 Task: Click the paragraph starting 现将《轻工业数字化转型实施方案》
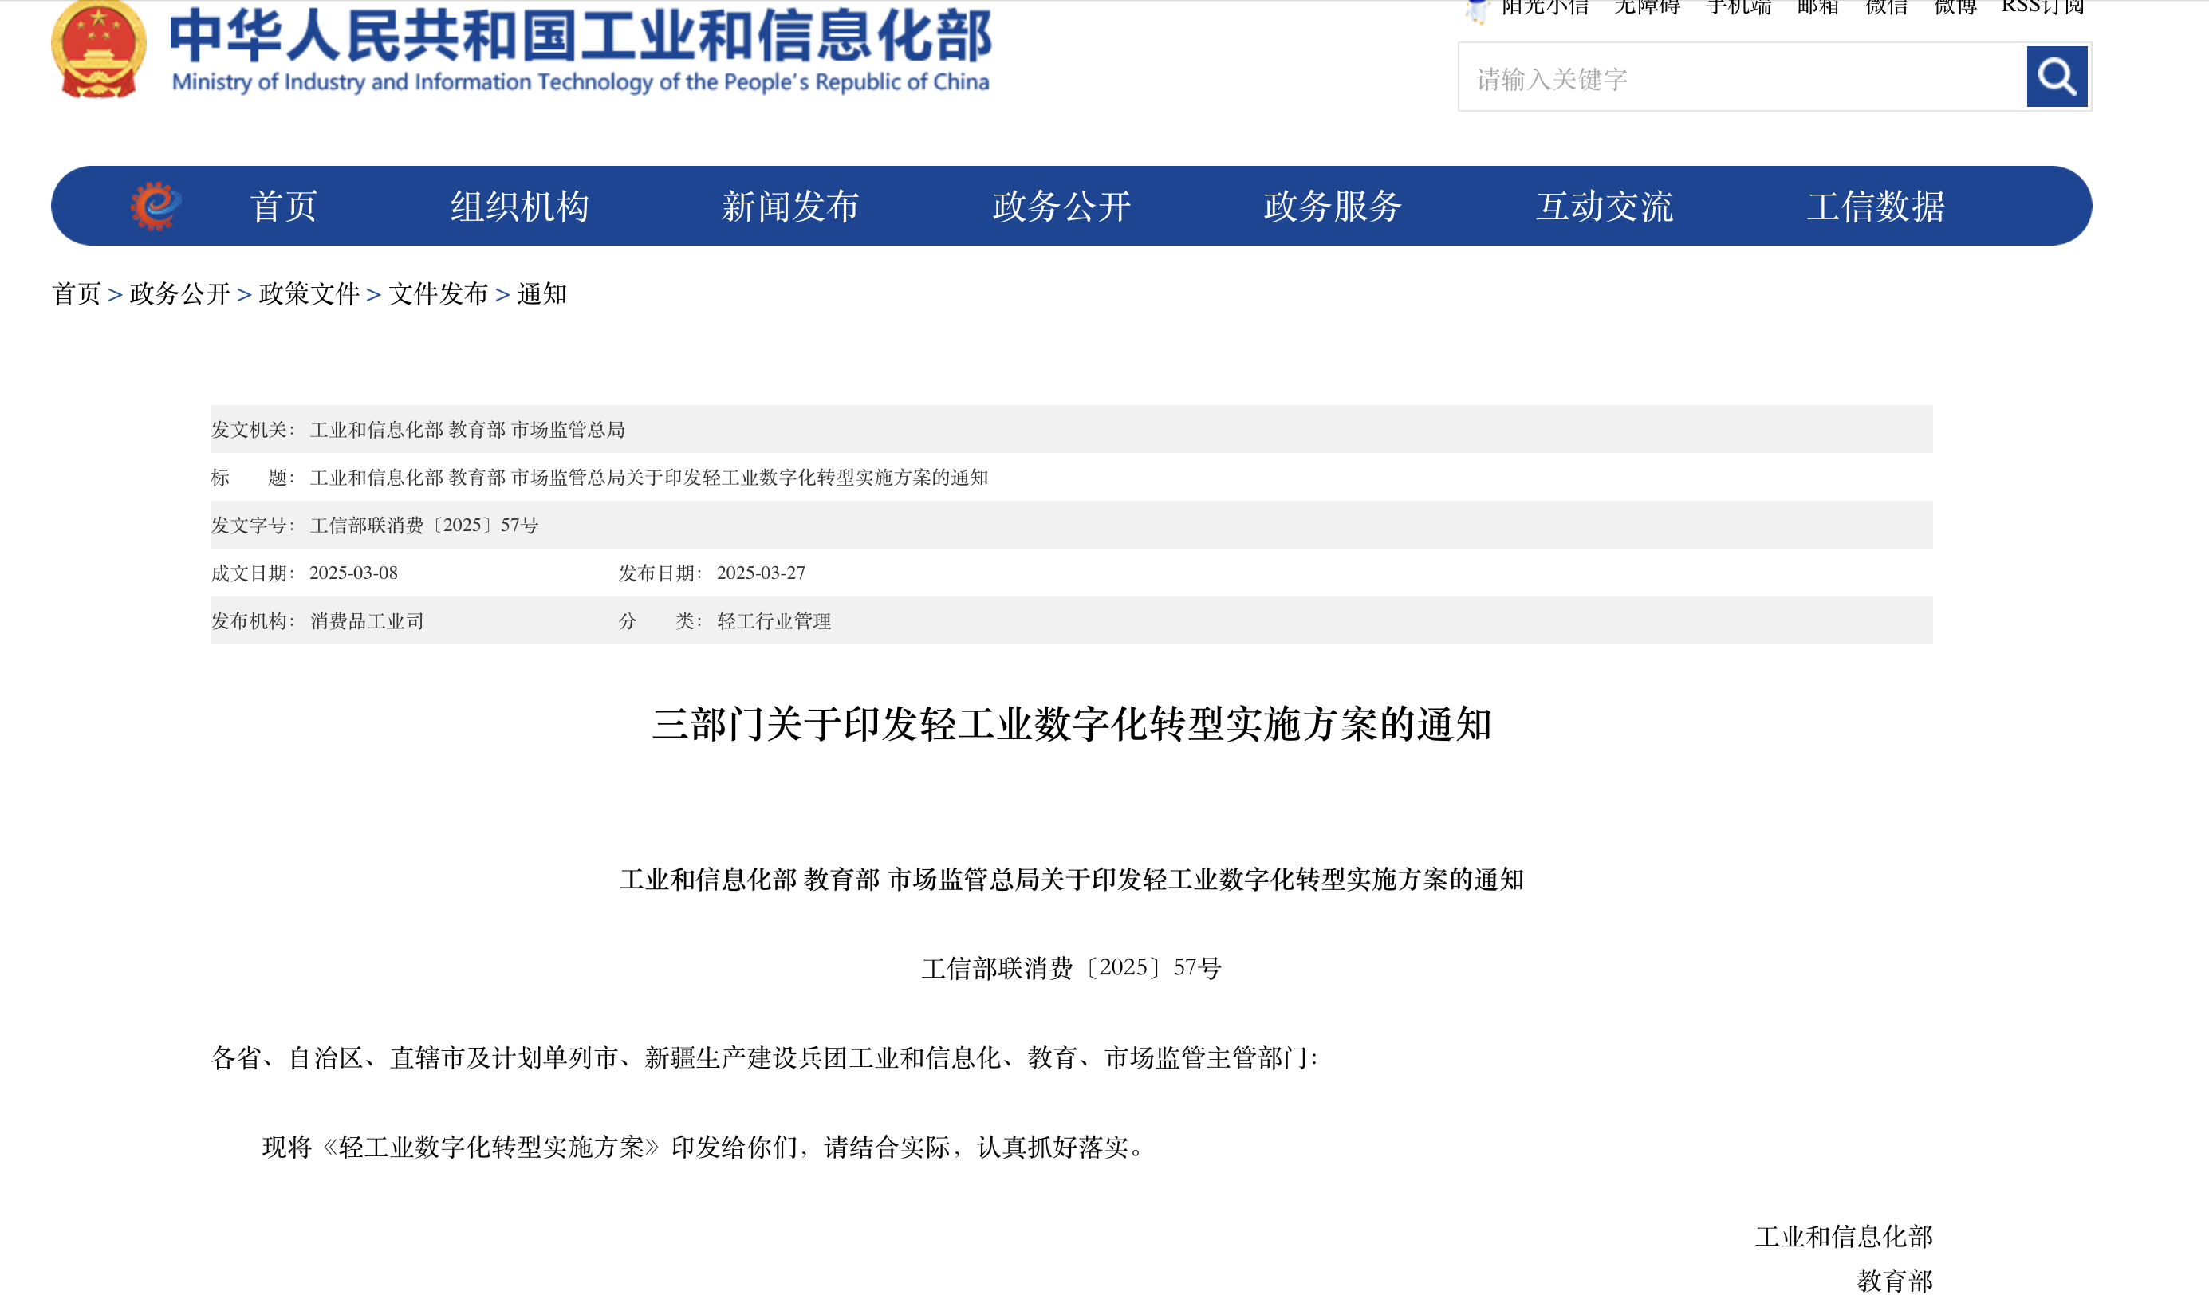point(703,1147)
